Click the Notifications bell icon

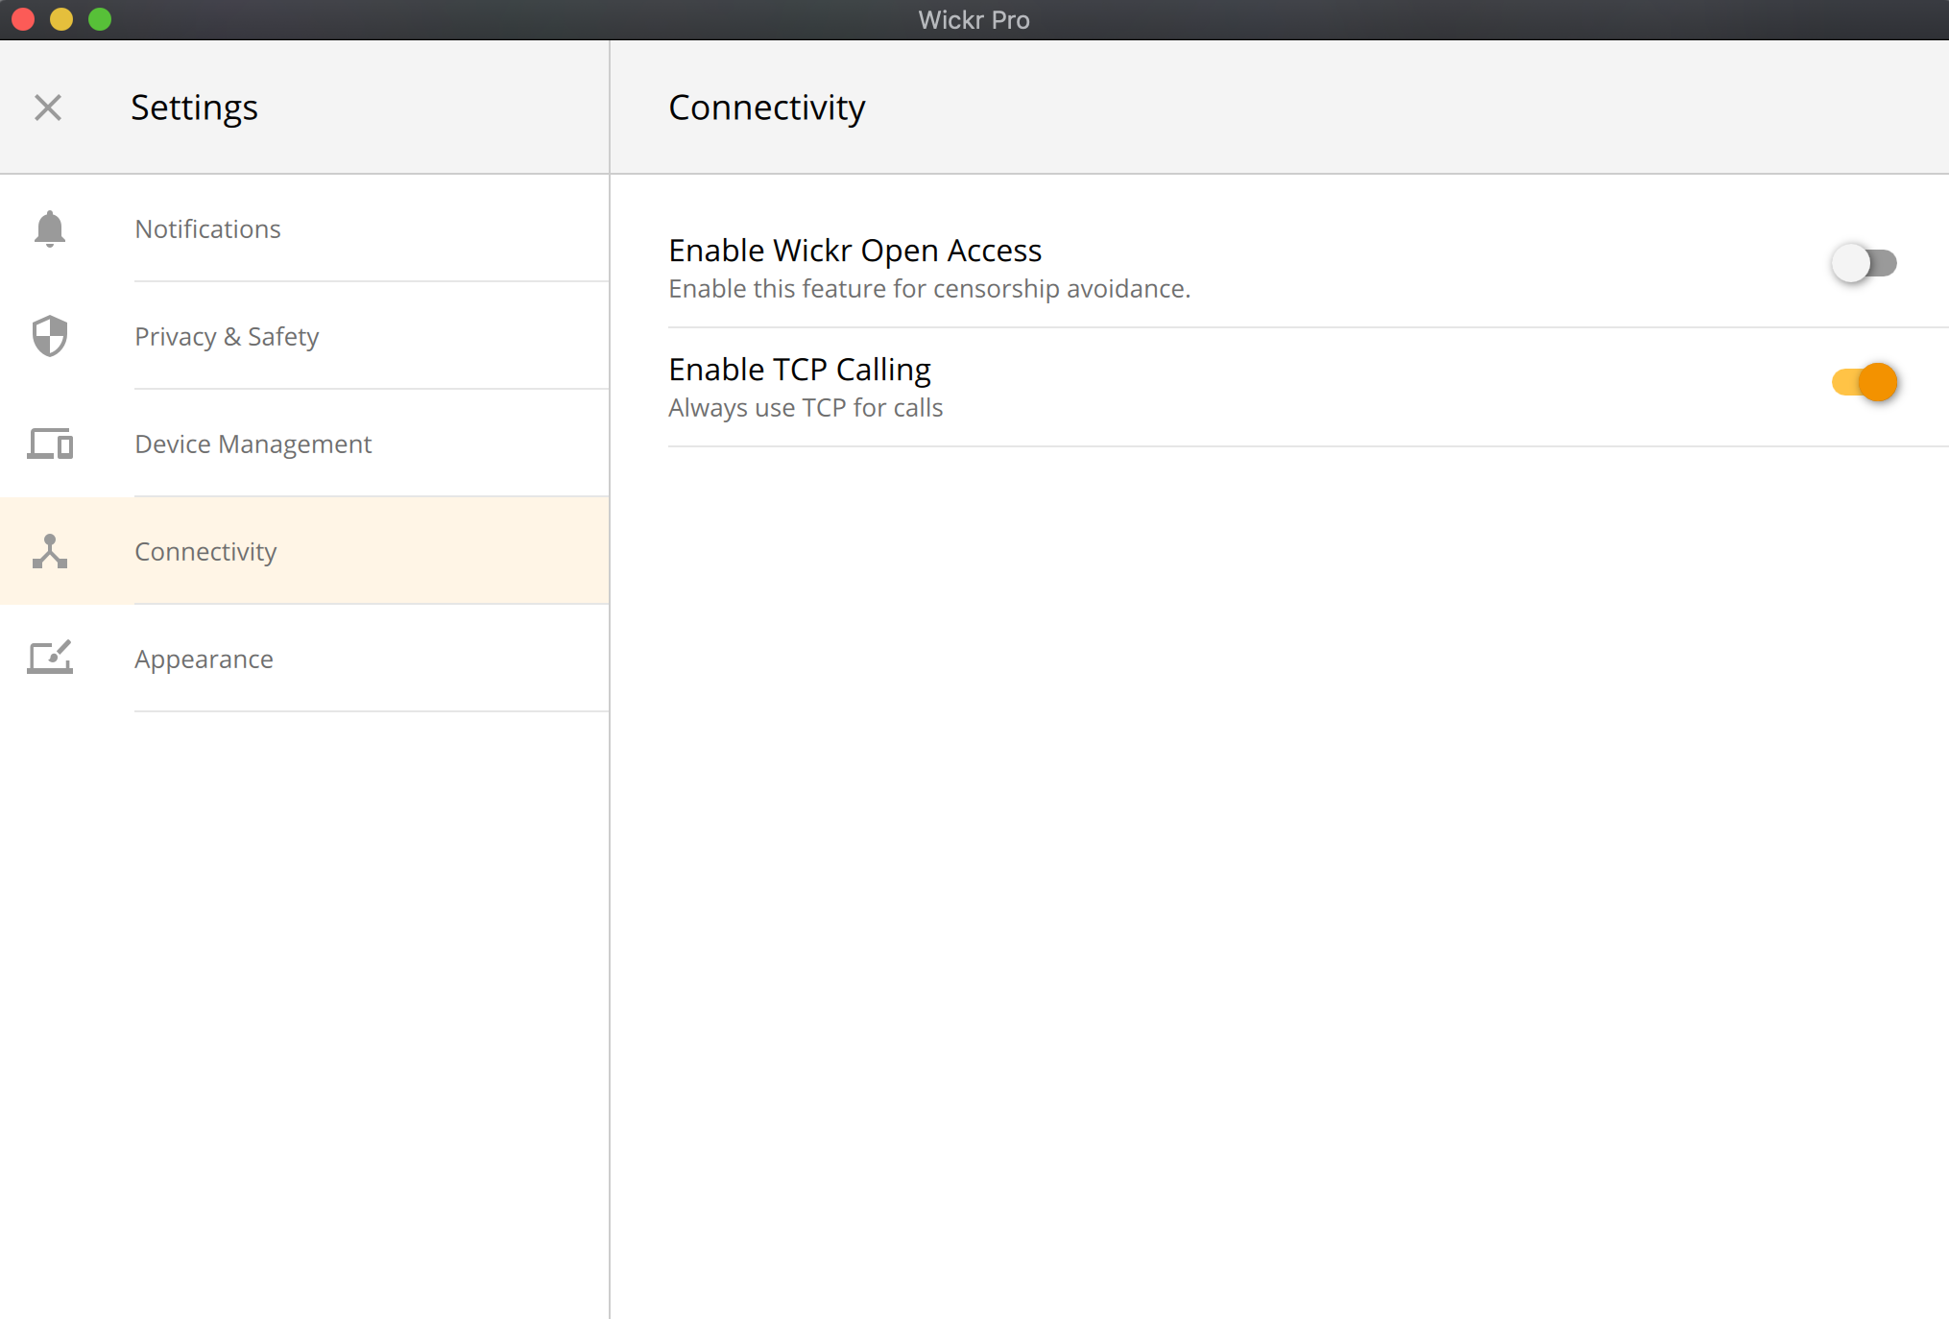pyautogui.click(x=50, y=228)
